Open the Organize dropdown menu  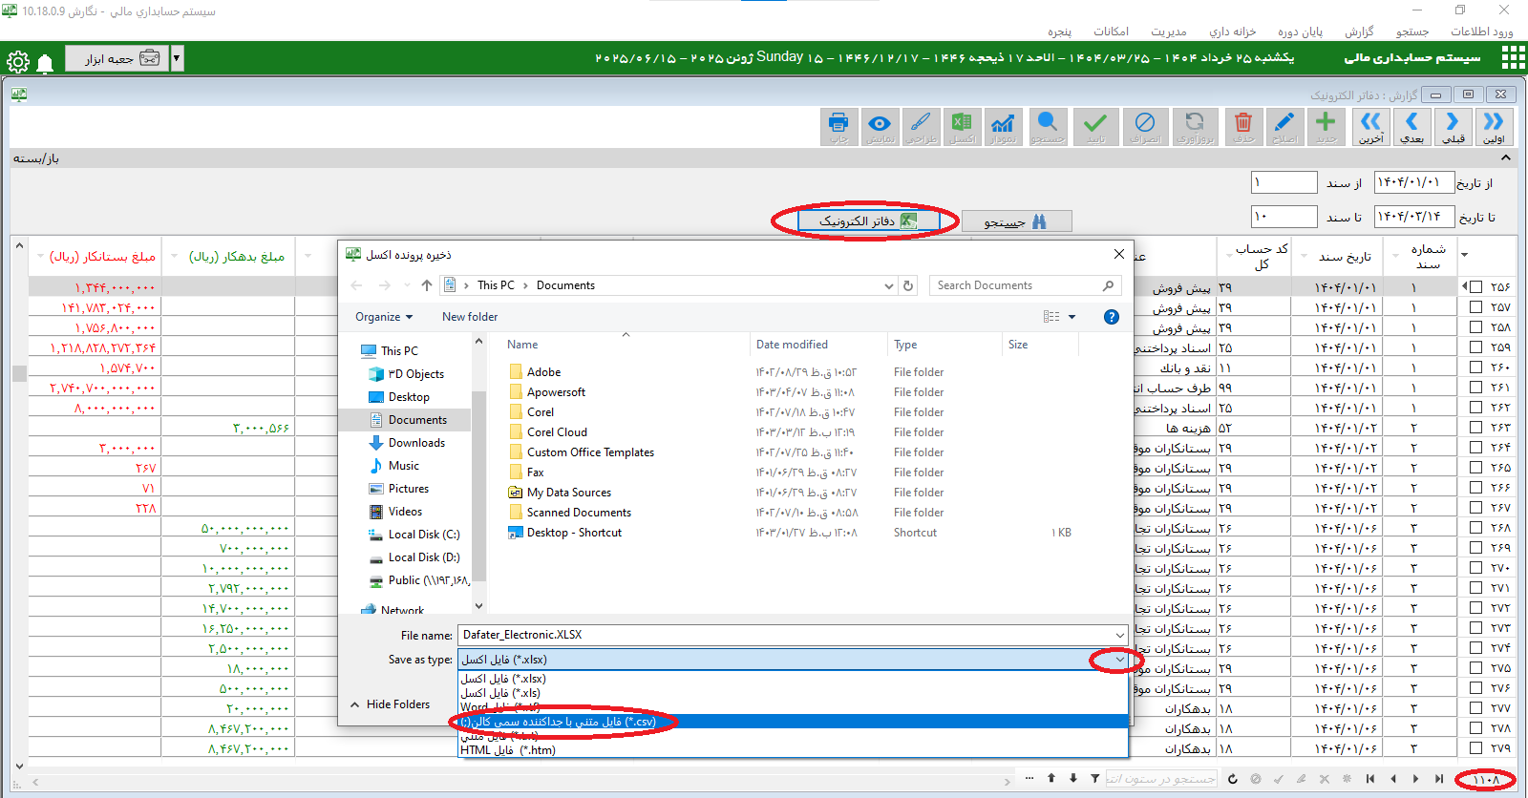[x=384, y=317]
